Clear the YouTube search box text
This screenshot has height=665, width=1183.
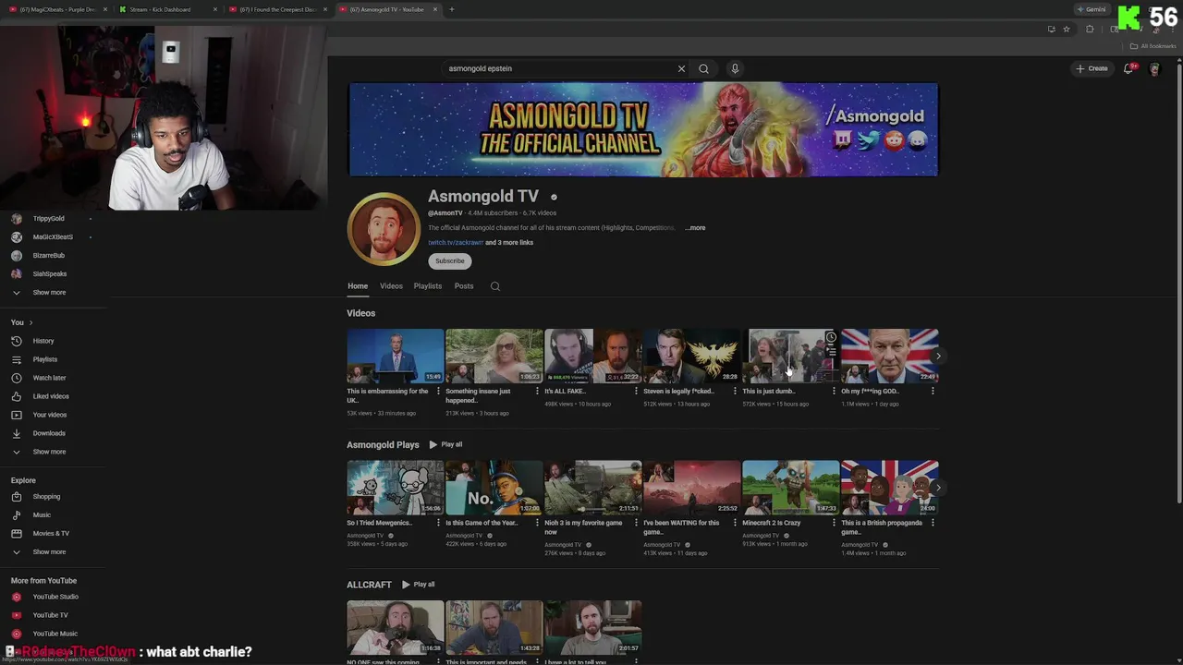click(681, 68)
